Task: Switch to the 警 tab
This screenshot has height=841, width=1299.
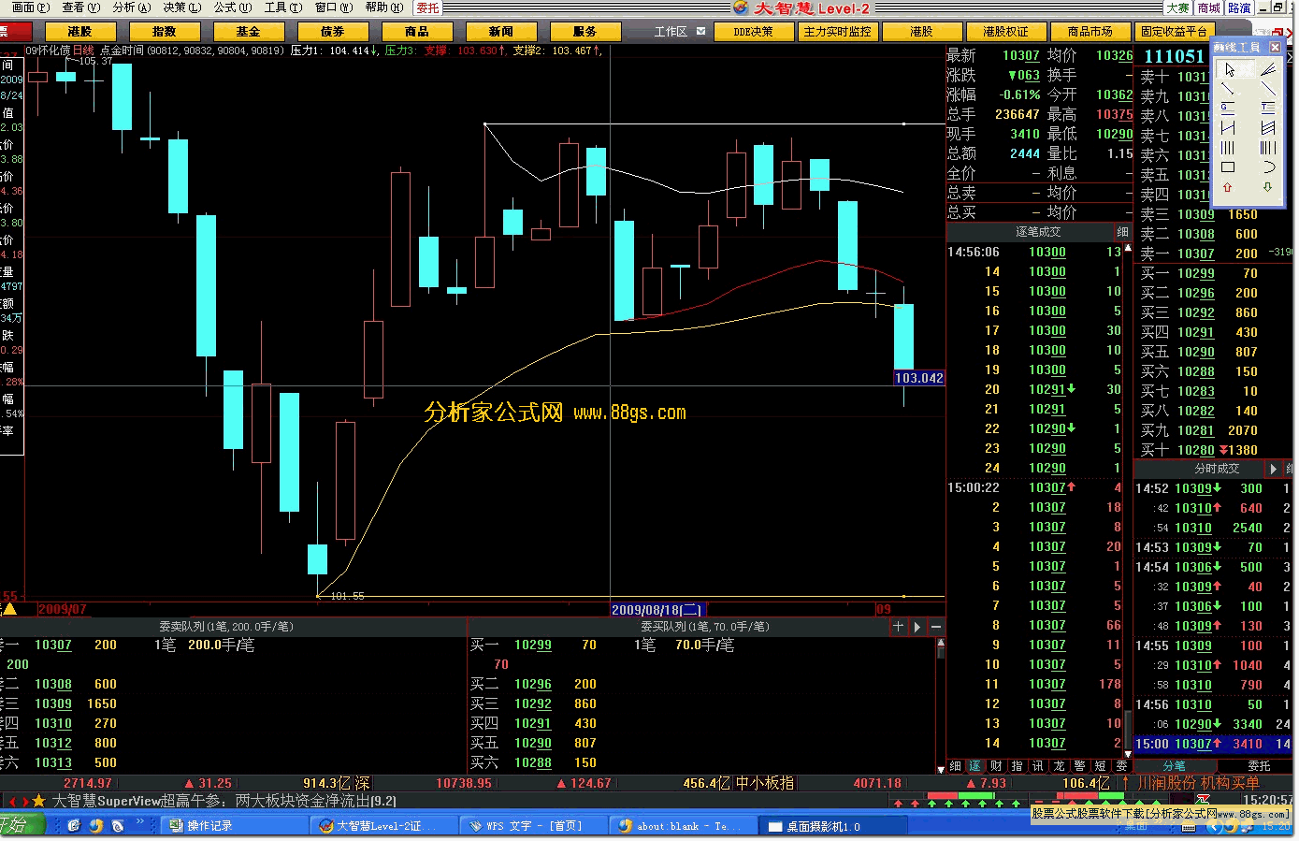Action: [1080, 765]
